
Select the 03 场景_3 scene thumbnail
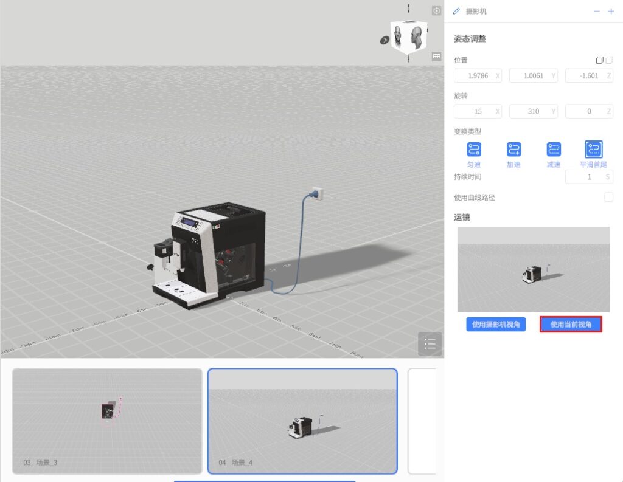tap(107, 421)
